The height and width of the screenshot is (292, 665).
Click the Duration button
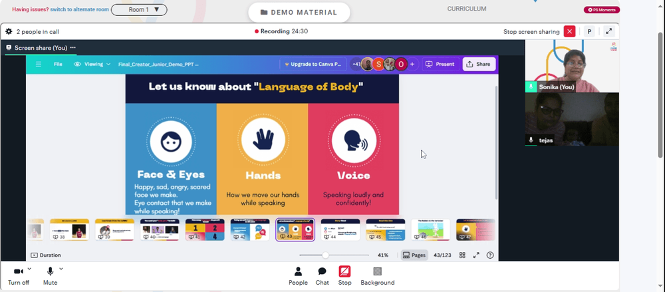(46, 255)
